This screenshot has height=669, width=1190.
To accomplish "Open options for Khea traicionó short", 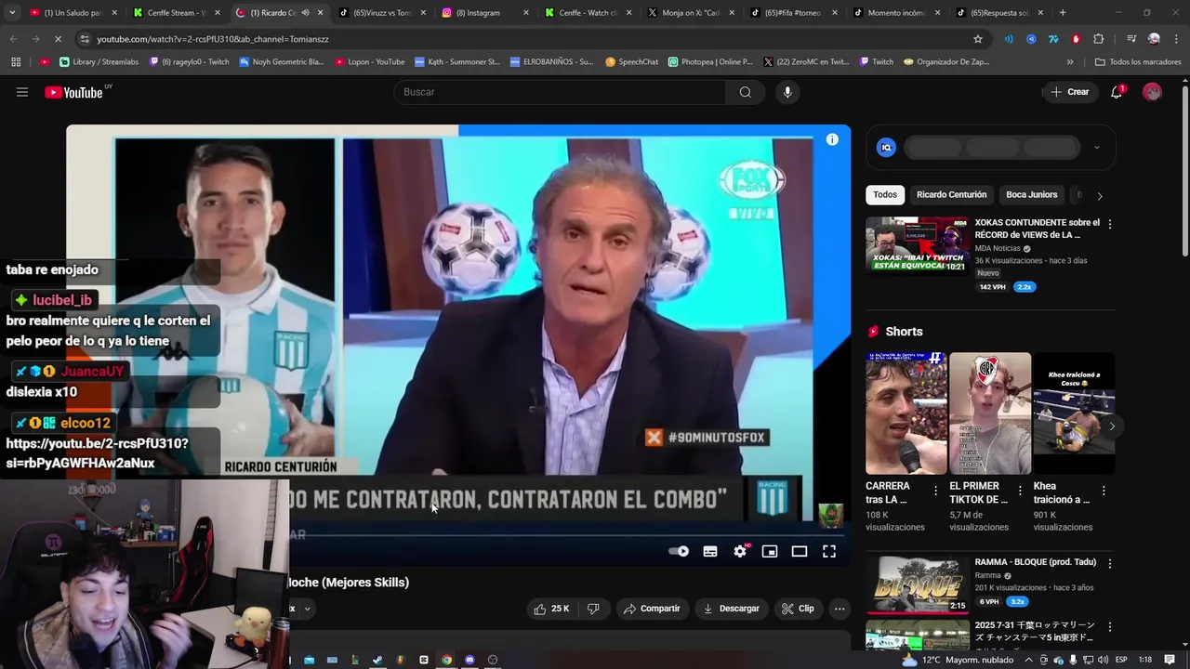I will (x=1104, y=491).
